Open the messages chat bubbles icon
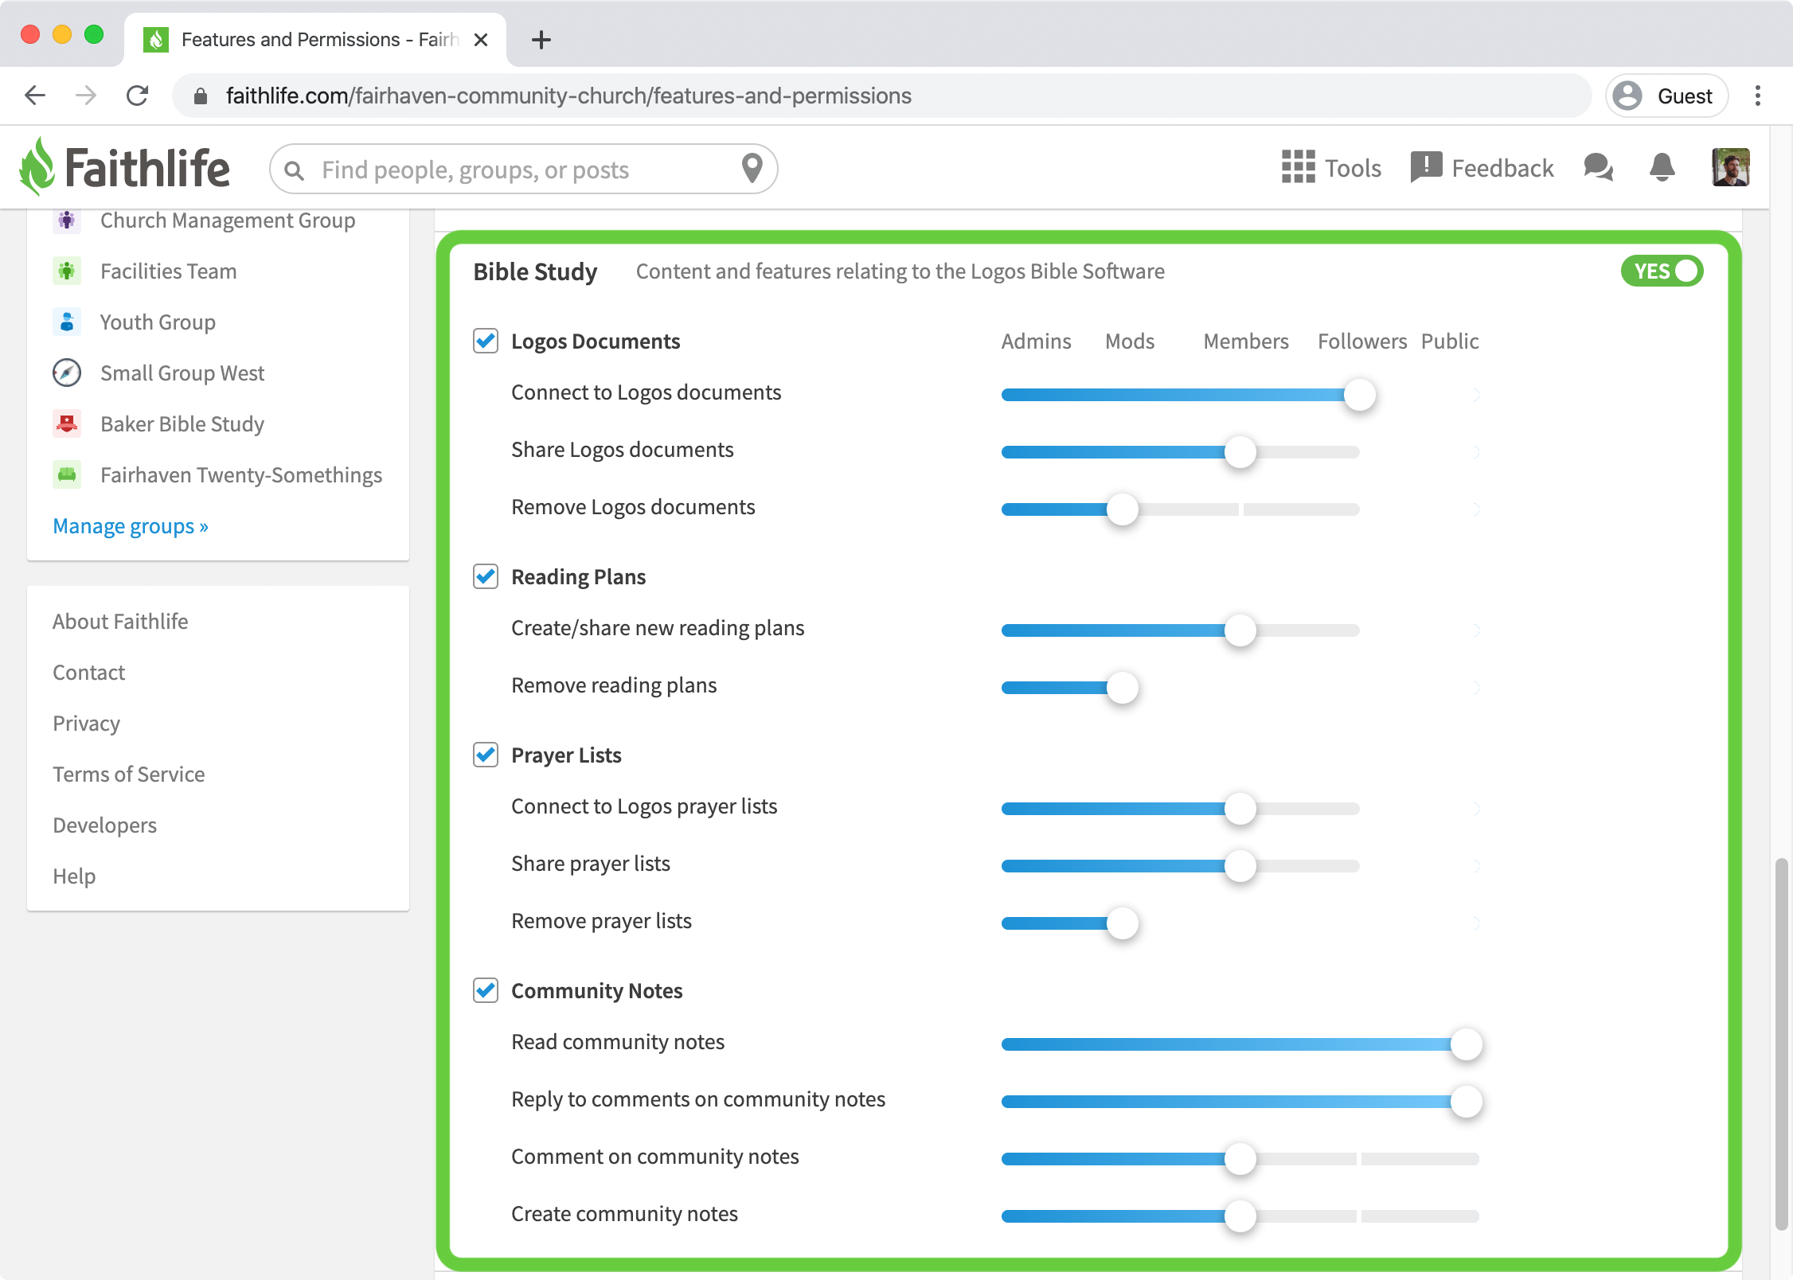The height and width of the screenshot is (1280, 1793). click(1598, 167)
